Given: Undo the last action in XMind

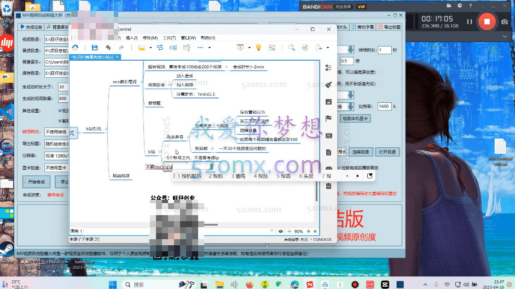Looking at the screenshot, I should click(x=108, y=48).
